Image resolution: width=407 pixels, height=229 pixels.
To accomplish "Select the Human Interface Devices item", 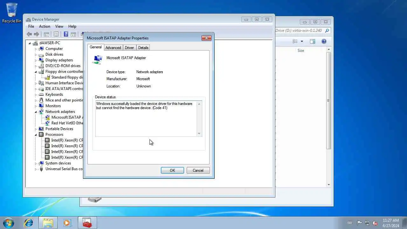I will pos(64,83).
